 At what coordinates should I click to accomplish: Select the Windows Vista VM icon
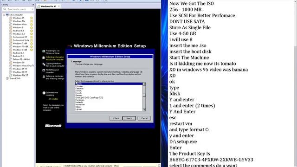[11, 25]
